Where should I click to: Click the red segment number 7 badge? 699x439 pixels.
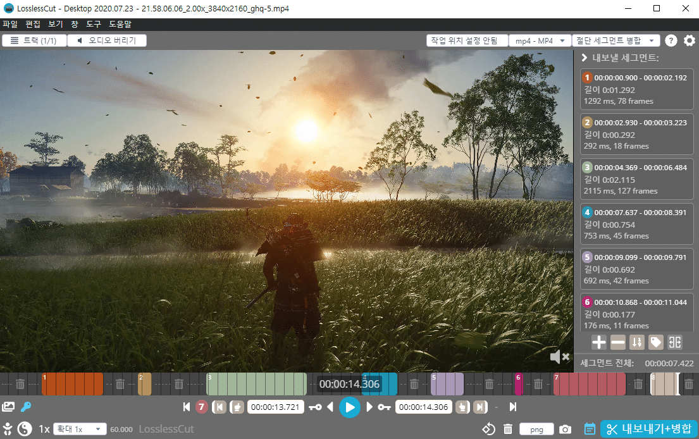[x=202, y=407]
